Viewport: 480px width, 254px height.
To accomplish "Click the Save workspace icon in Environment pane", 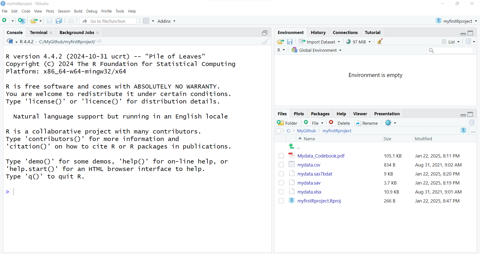I will point(290,42).
